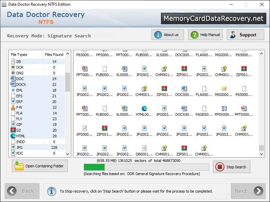This screenshot has height=202, width=270.
Task: Click the info icon in the bottom message bar
Action: coord(51,191)
